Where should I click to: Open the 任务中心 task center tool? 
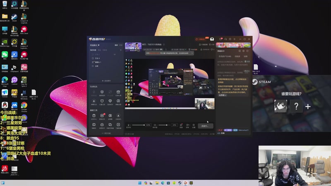[94, 117]
